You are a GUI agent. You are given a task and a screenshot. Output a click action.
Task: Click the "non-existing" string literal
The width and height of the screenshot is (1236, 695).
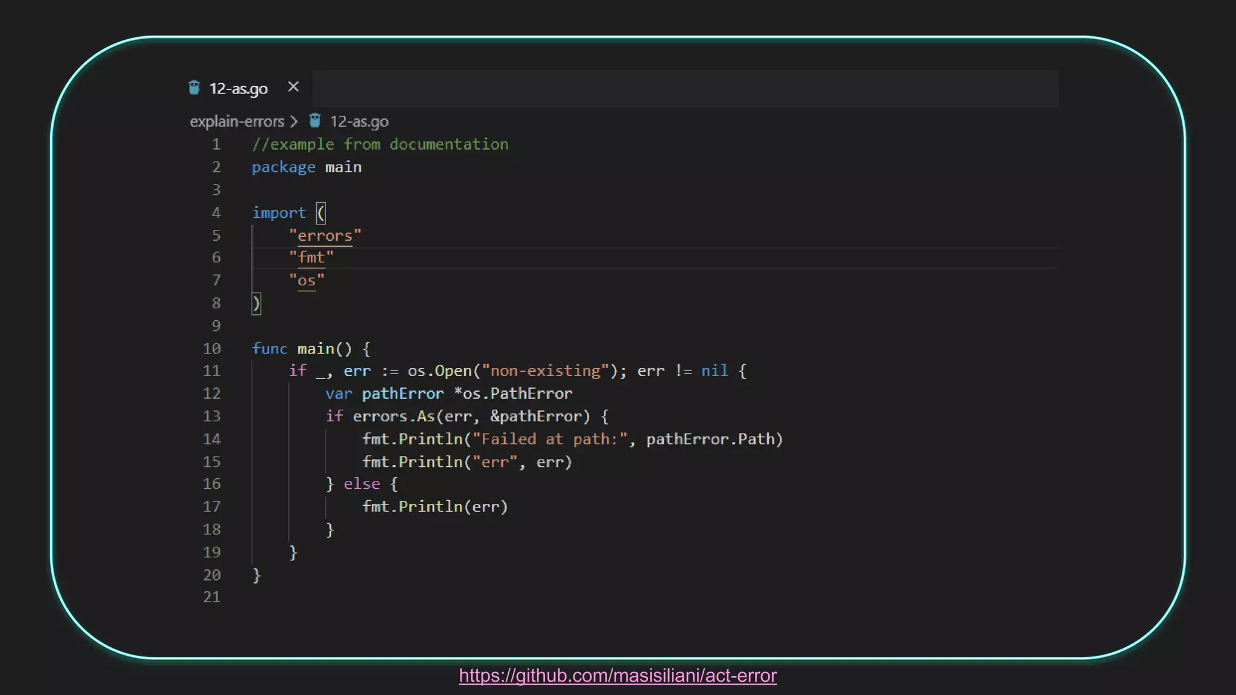(546, 370)
